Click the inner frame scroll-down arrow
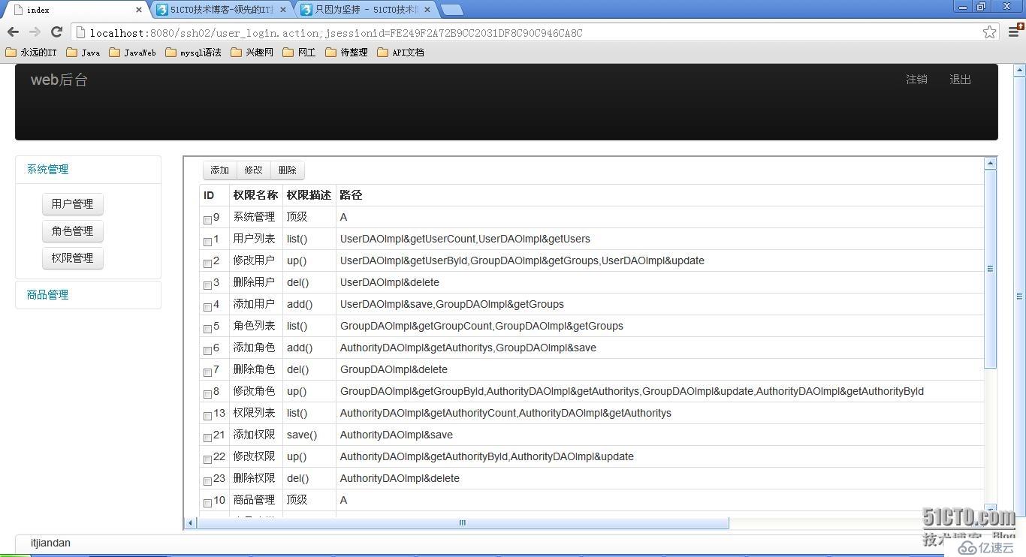Image resolution: width=1026 pixels, height=557 pixels. click(990, 508)
